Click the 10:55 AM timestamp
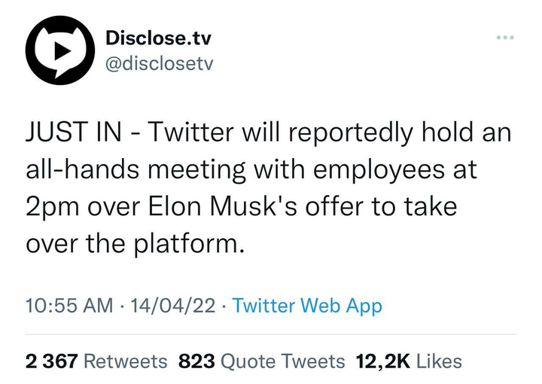 (69, 306)
